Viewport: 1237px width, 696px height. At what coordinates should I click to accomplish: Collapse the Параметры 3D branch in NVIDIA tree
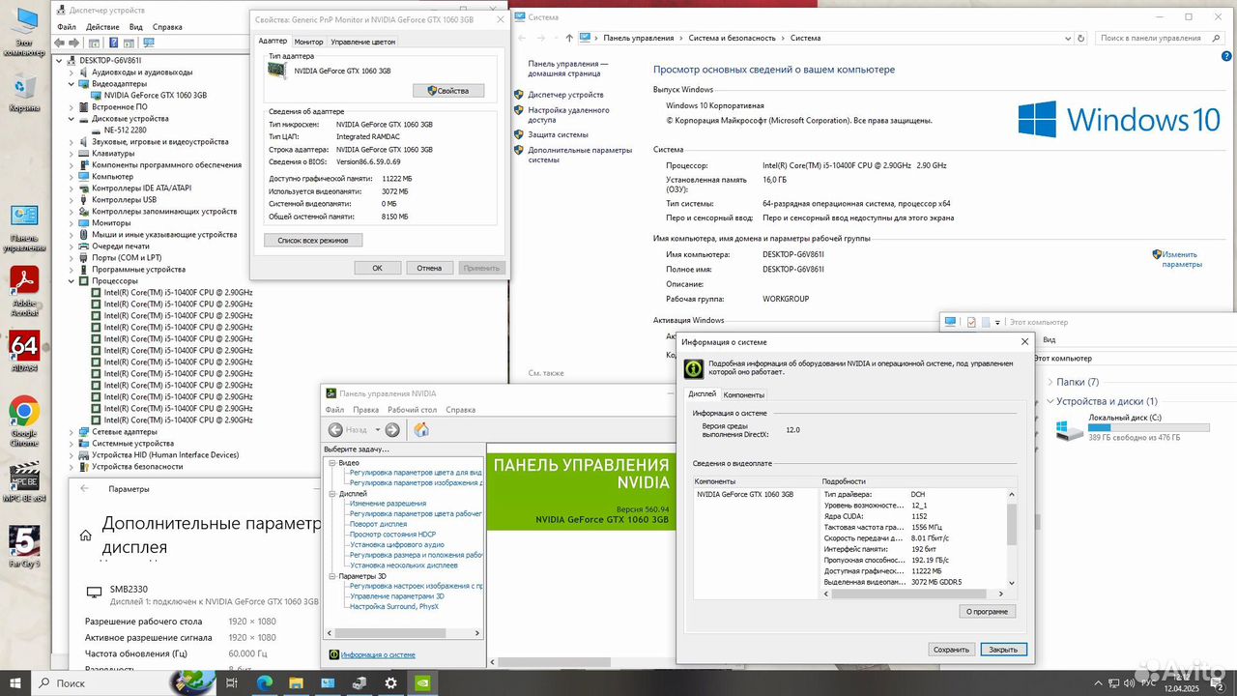point(332,576)
